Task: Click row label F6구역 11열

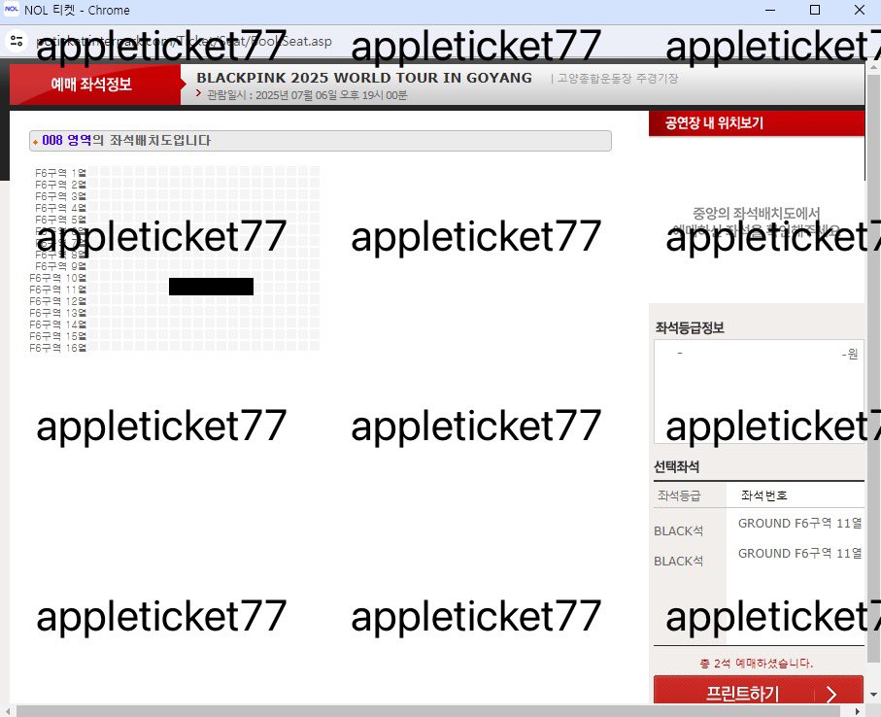Action: (x=58, y=290)
